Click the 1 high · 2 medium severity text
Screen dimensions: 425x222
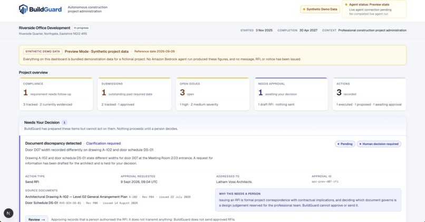[199, 104]
